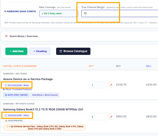Expand Show 1 Included Features
This screenshot has width=158, height=136.
(17, 89)
